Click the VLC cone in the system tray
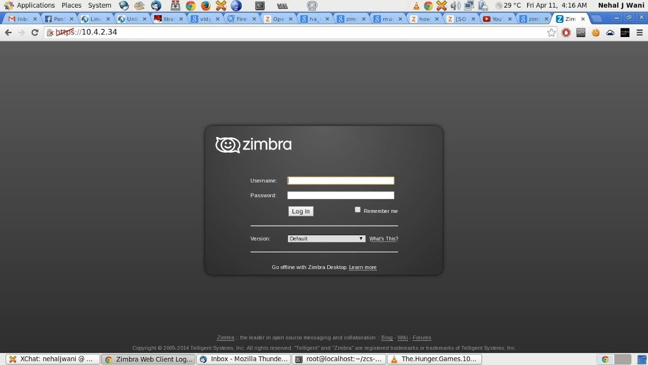Screen dimensions: 648x365 [416, 6]
